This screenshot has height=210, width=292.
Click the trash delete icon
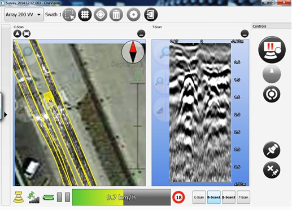click(x=116, y=15)
